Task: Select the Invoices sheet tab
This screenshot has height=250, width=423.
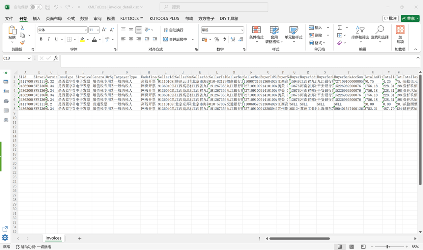Action: click(53, 238)
